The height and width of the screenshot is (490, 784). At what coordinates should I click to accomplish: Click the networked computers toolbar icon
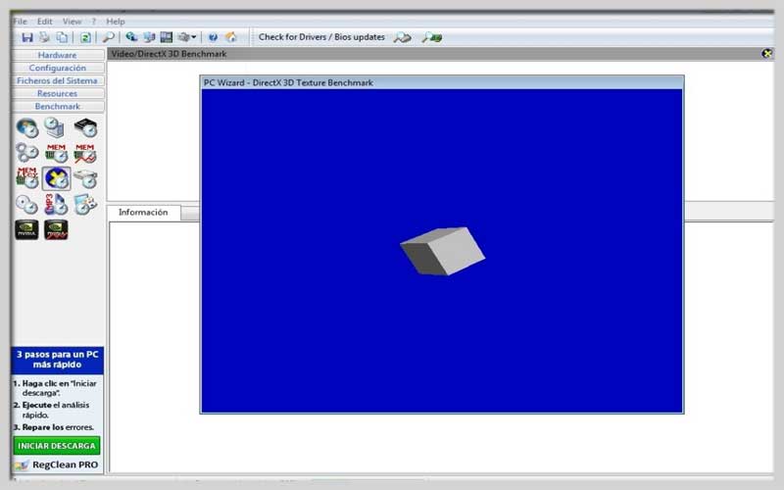click(149, 37)
